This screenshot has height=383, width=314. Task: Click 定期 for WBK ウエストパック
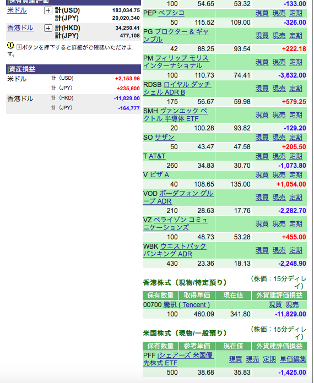coord(296,250)
